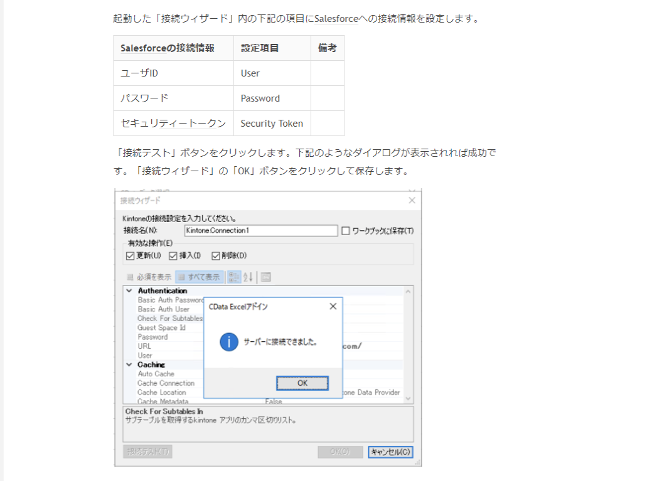Click the information icon in the CData dialog
657x481 pixels.
coord(228,342)
